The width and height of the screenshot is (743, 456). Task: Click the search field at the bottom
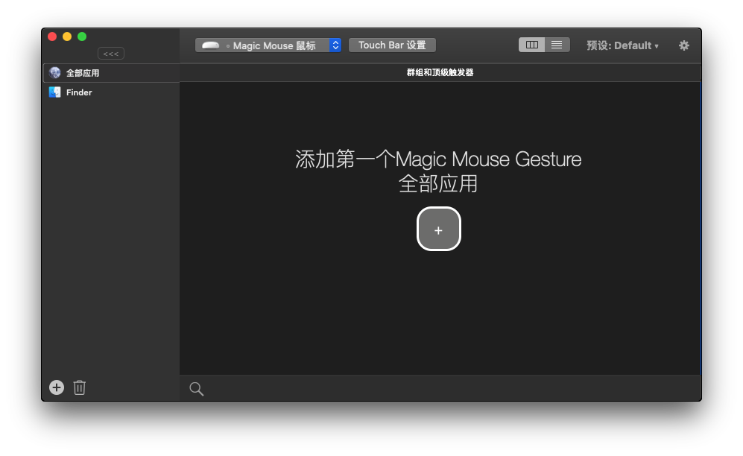[440, 388]
